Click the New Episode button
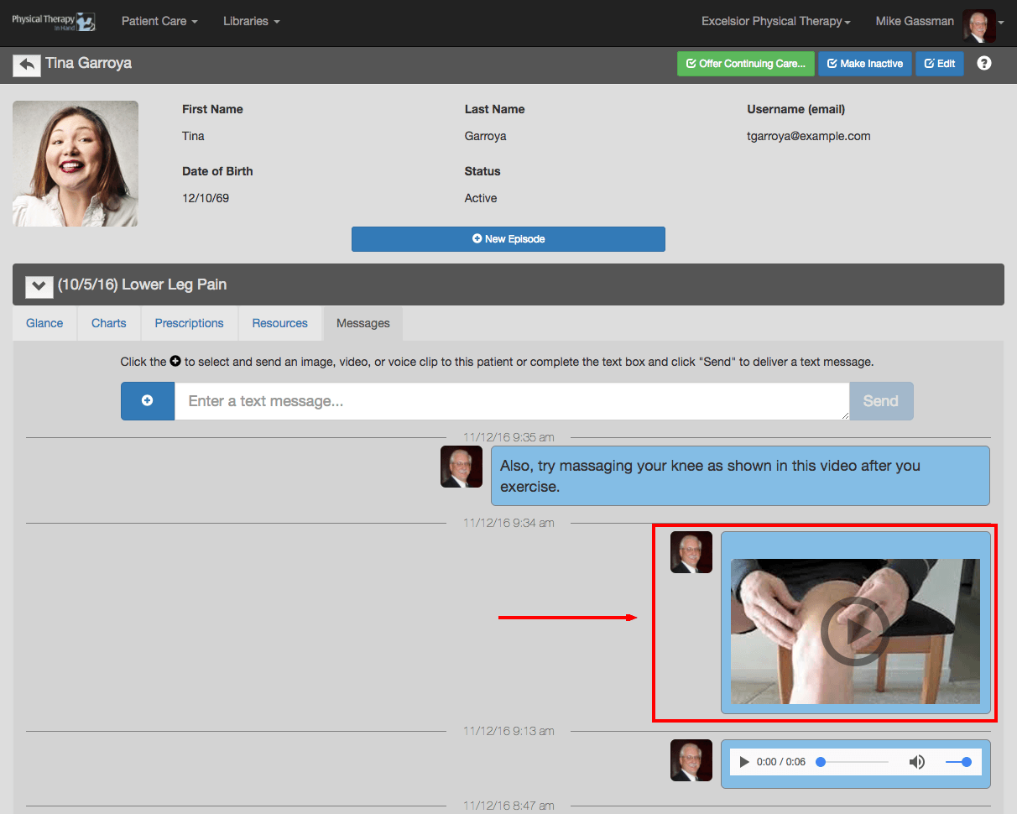Image resolution: width=1017 pixels, height=814 pixels. click(508, 239)
